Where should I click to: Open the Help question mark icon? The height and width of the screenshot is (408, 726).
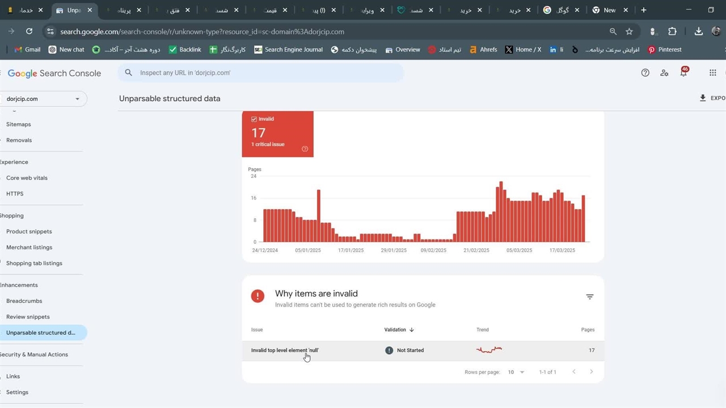click(645, 73)
